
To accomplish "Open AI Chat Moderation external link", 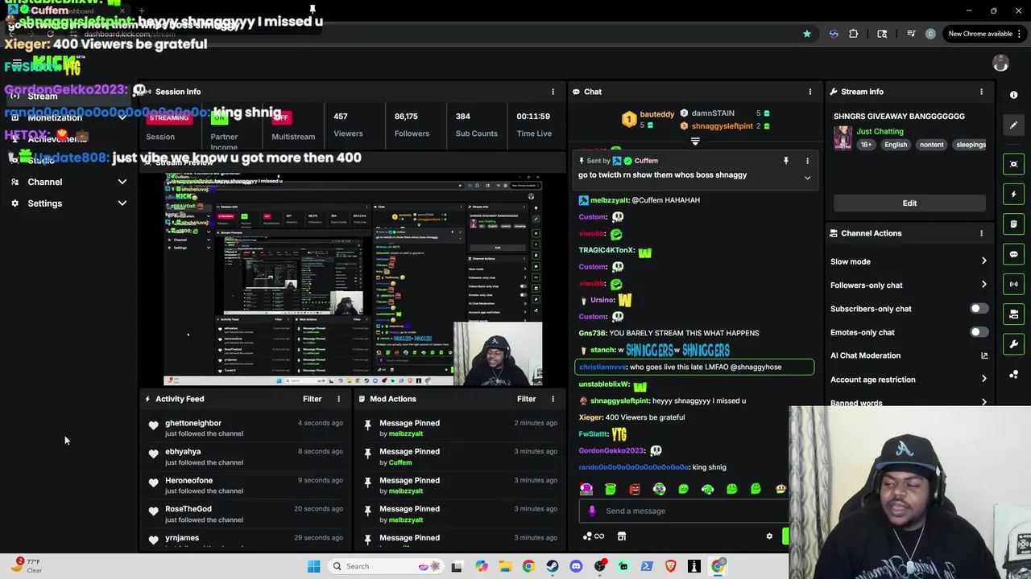I will click(983, 355).
